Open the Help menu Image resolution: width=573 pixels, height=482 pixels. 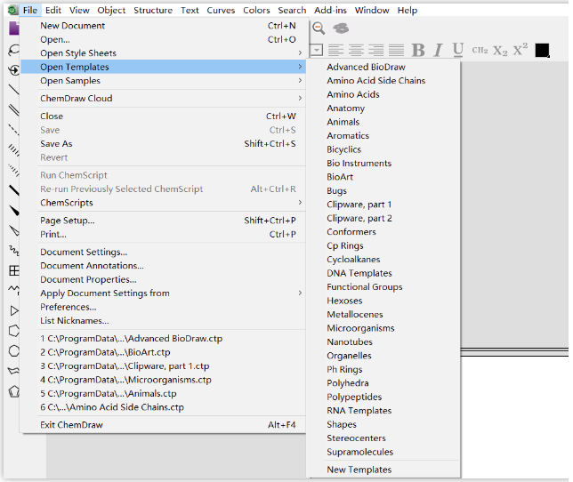pos(408,10)
